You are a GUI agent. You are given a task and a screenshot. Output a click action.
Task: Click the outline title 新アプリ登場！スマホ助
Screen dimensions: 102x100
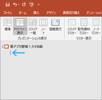(x=26, y=47)
